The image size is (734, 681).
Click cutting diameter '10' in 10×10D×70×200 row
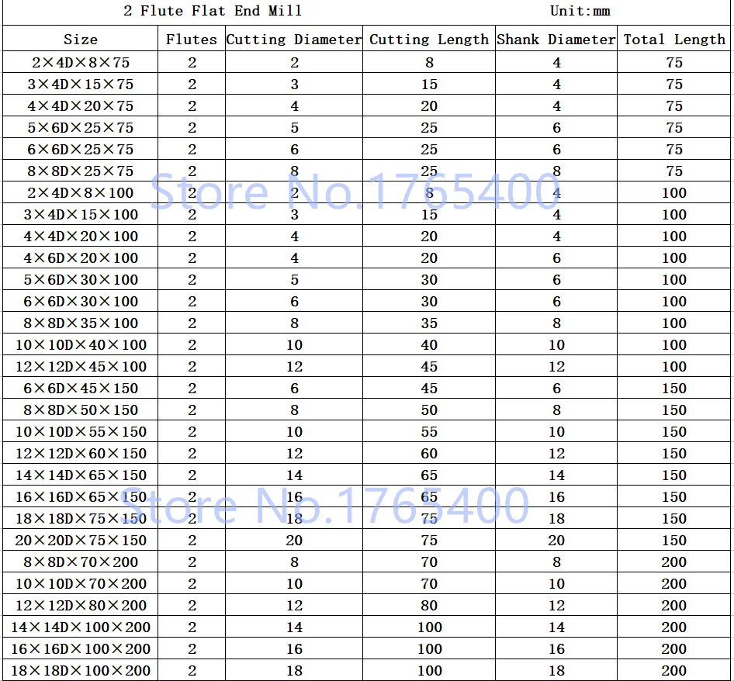point(294,583)
